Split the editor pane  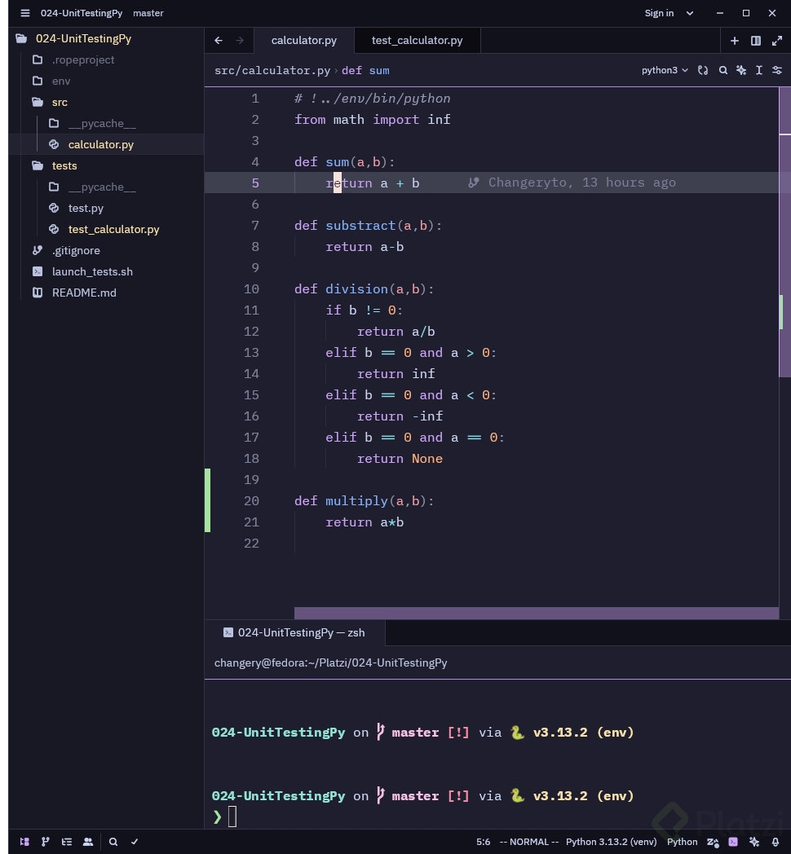coord(756,41)
